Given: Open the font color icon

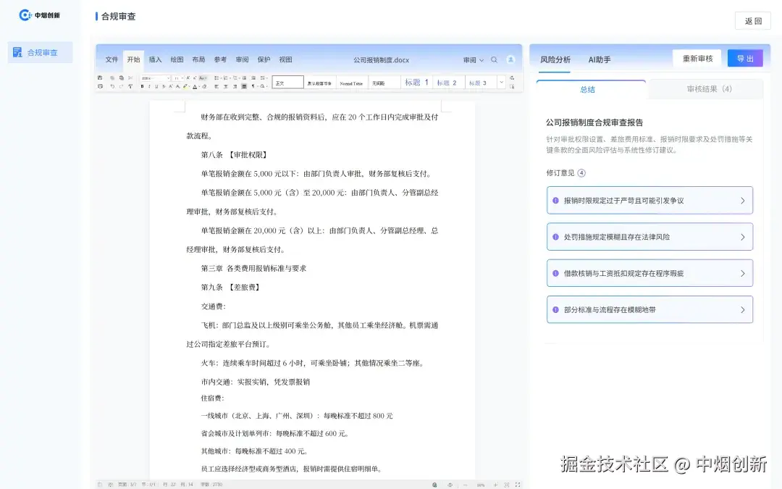Looking at the screenshot, I should [195, 85].
